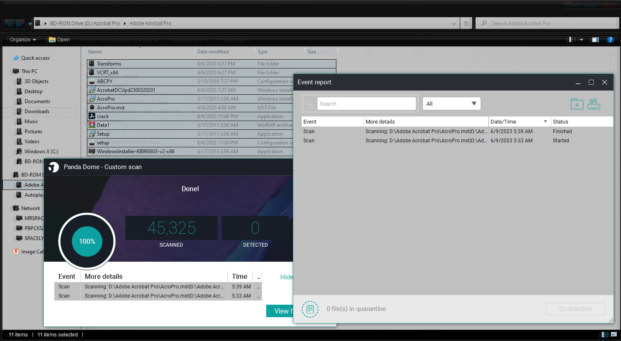Click the magnifier icon in Event report search
Viewport: 621px width, 341px height.
pos(309,104)
